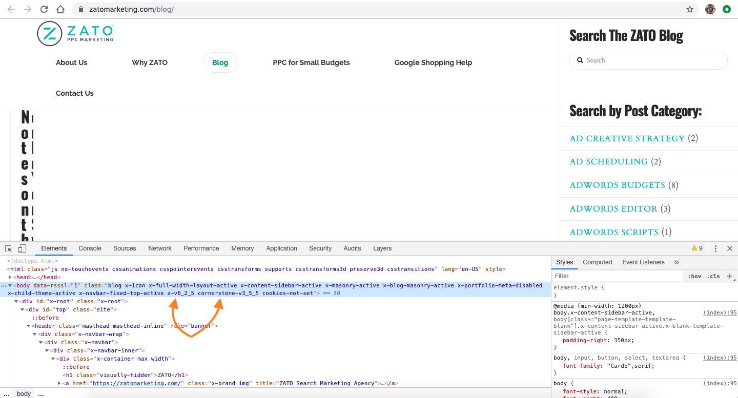Collapse the div class x-navbar node
This screenshot has height=398, width=738.
[x=41, y=343]
